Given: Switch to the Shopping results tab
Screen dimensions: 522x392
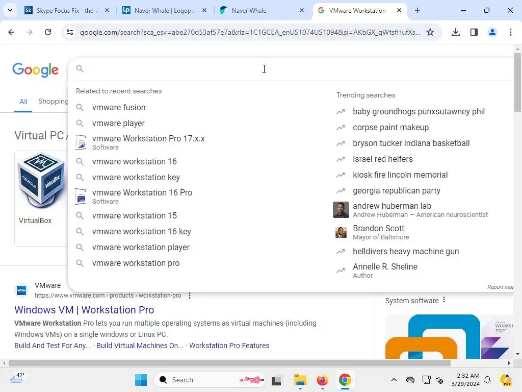Looking at the screenshot, I should point(53,102).
